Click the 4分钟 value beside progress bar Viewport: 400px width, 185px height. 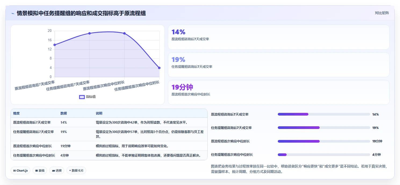point(376,155)
